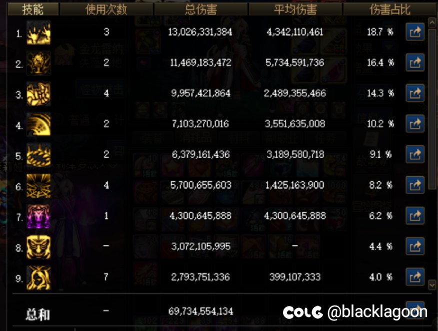Click the vertical scrollbar thumb
438x331 pixels.
click(x=432, y=109)
